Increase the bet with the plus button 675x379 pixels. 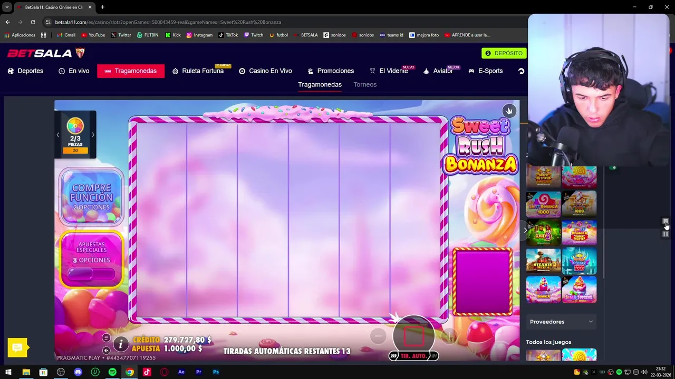click(449, 336)
